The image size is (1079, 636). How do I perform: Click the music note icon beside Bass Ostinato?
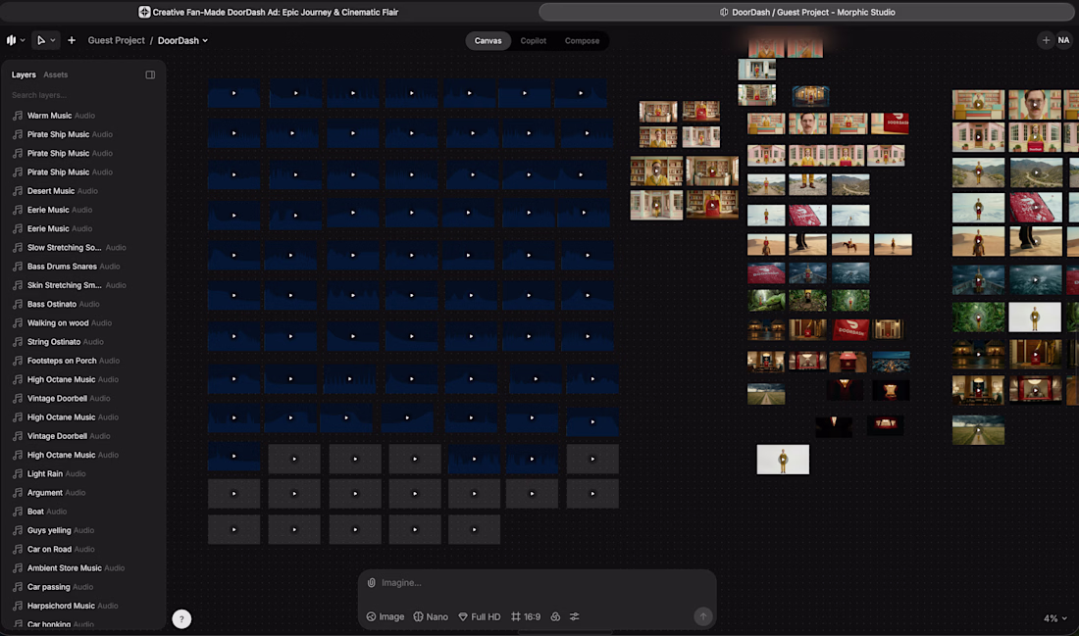[x=18, y=304]
